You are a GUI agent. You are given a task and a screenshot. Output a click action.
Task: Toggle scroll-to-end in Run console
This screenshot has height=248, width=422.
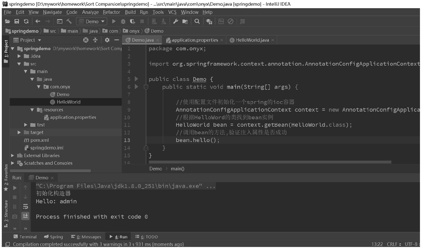(25, 216)
